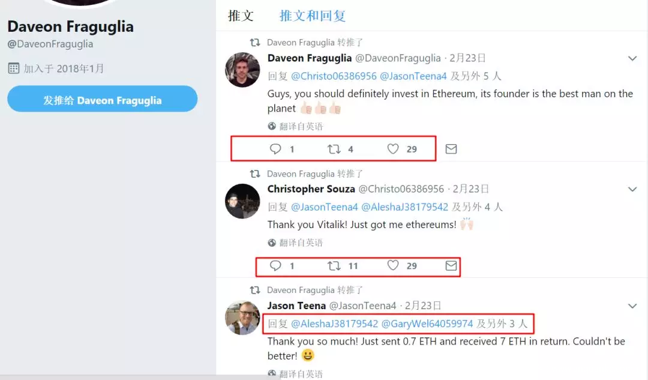Open Jason Teena's profile avatar

pyautogui.click(x=242, y=318)
